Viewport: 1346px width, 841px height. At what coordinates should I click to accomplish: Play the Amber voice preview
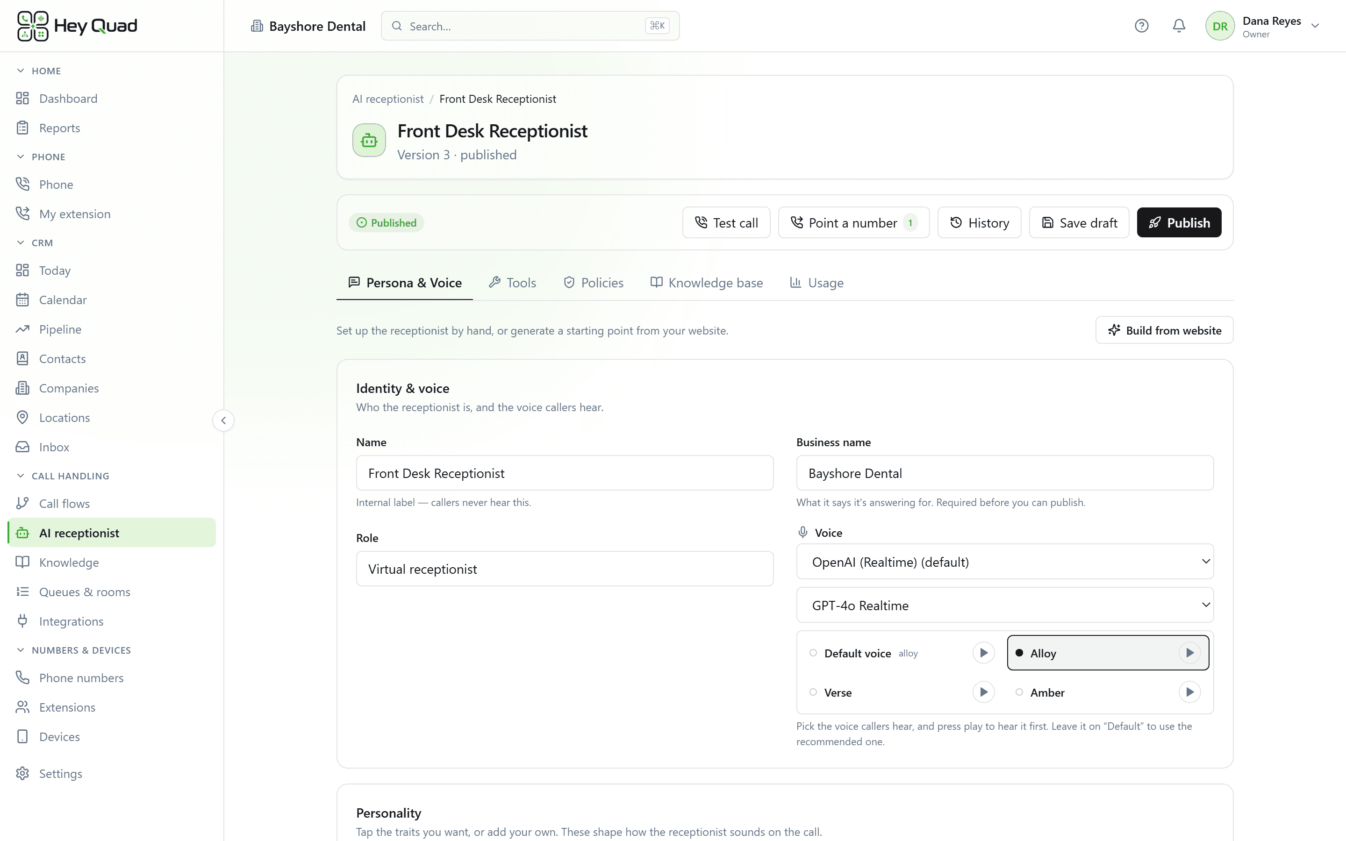coord(1190,692)
